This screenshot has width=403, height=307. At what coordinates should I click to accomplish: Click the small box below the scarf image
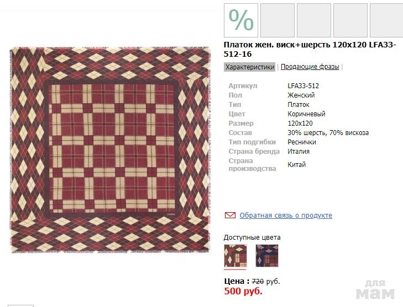[21, 305]
